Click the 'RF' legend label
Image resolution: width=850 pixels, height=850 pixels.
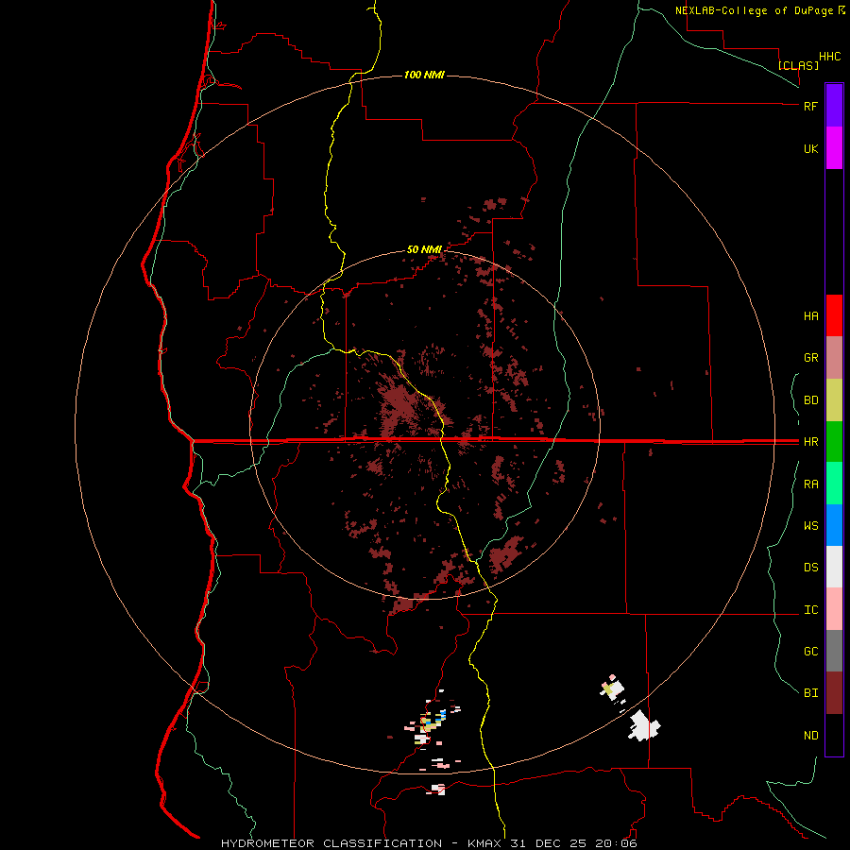coord(810,106)
